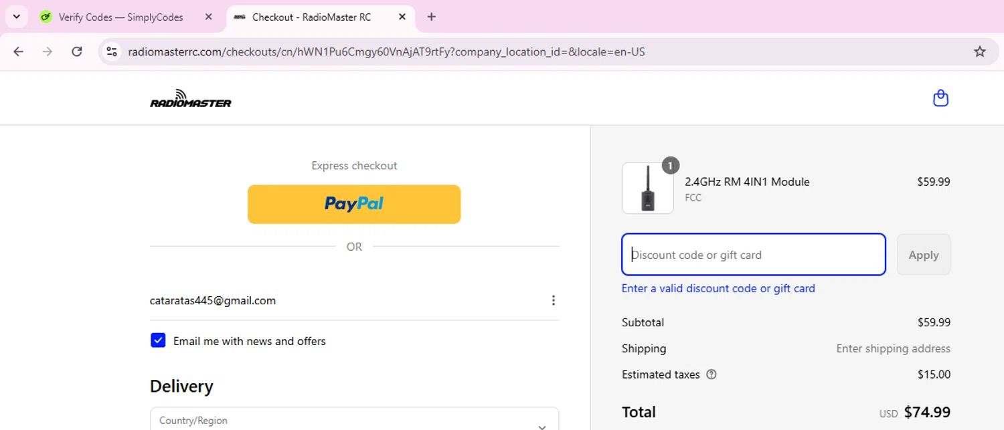Click cataratas445@gmail.com email text
1004x430 pixels.
click(x=213, y=300)
